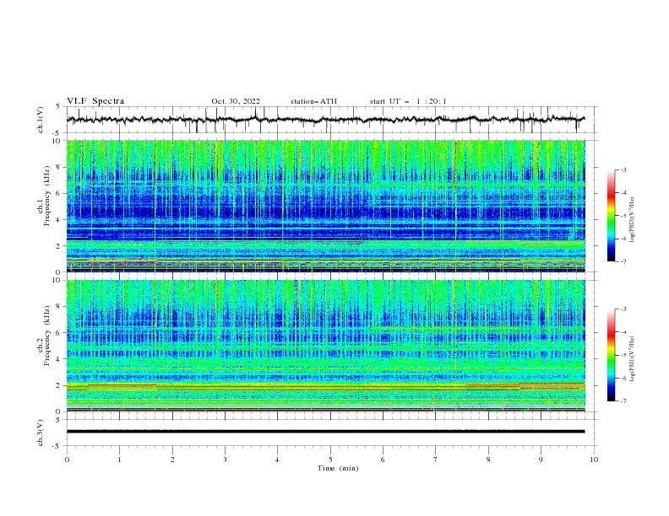Image resolution: width=669 pixels, height=516 pixels.
Task: Click the -4 tick on ch.2 color bar
Action: point(623,332)
